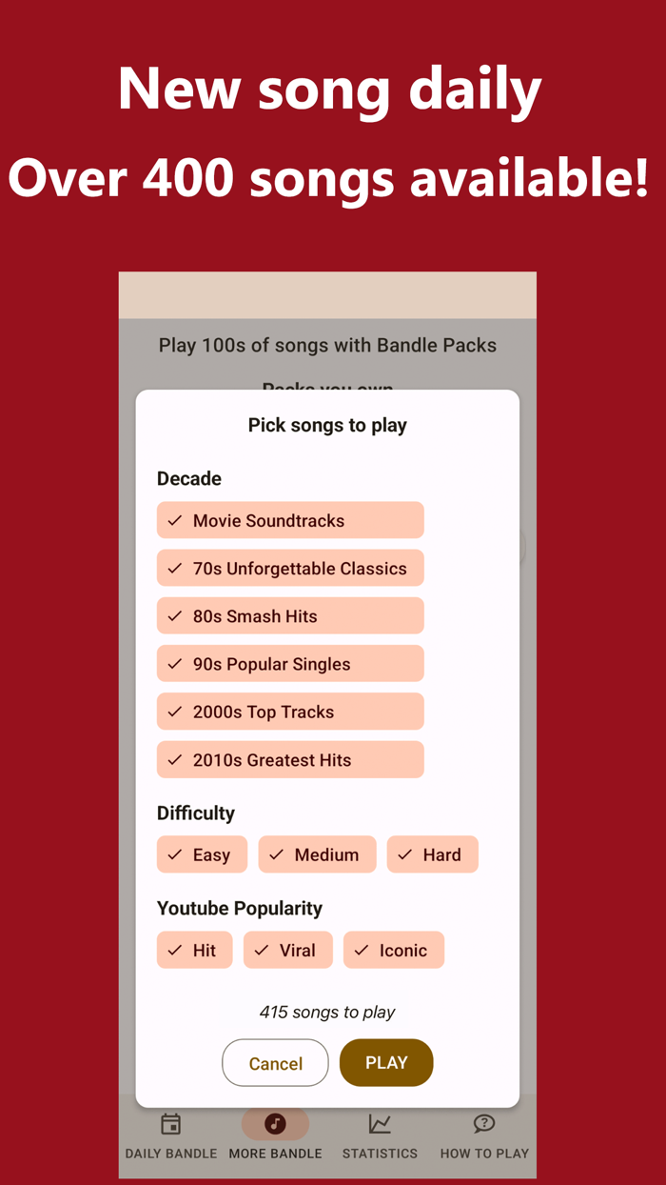Viewport: 666px width, 1185px height.
Task: Turn off 2010s Greatest Hits
Action: [289, 759]
